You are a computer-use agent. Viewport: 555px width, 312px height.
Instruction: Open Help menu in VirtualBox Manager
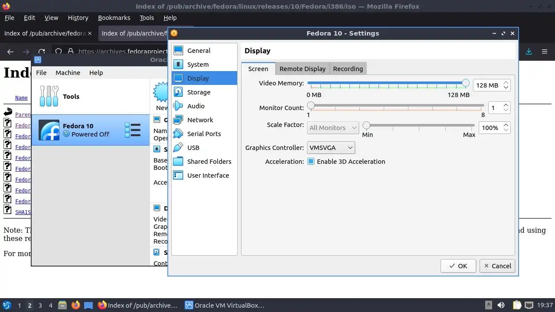tap(96, 72)
